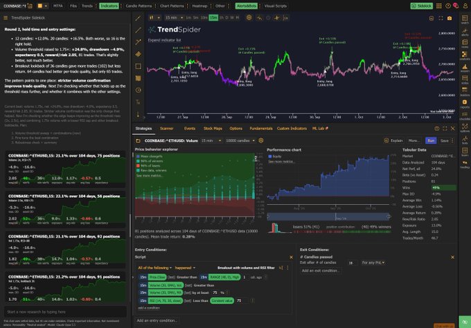This screenshot has width=471, height=328.
Task: Click the Equity legend color swatch
Action: click(x=269, y=156)
